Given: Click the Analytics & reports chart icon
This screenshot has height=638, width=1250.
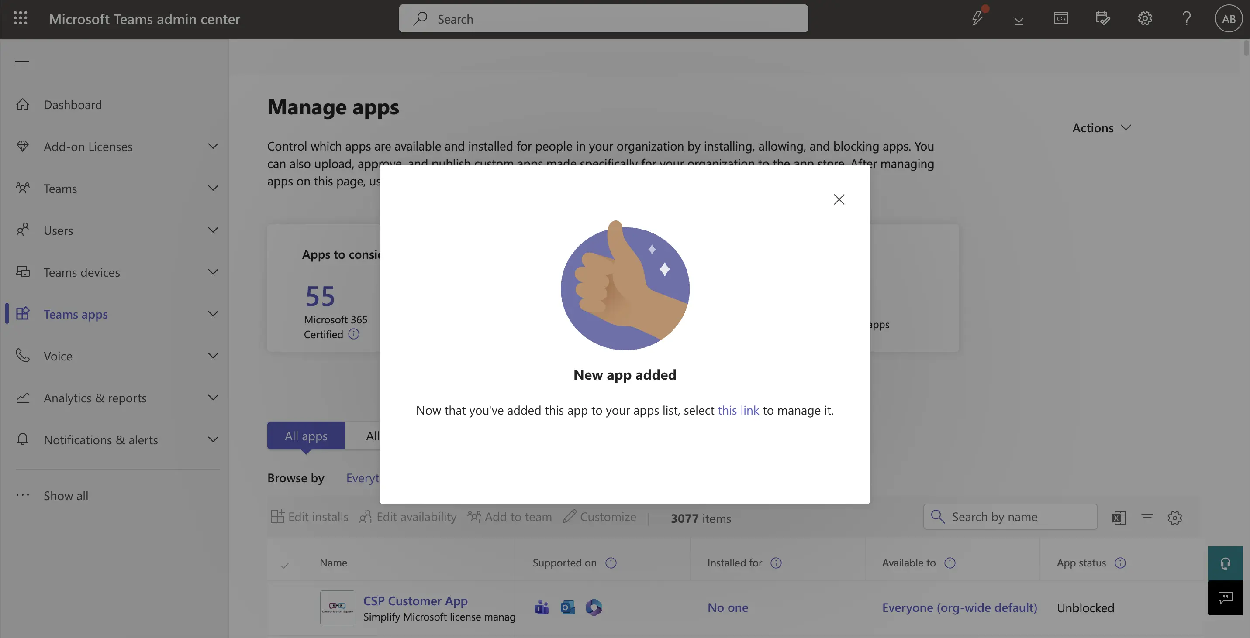Looking at the screenshot, I should point(23,398).
